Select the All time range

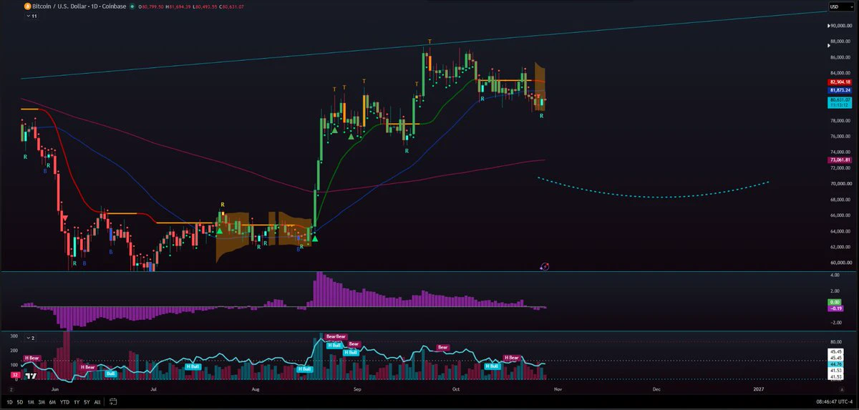97,402
